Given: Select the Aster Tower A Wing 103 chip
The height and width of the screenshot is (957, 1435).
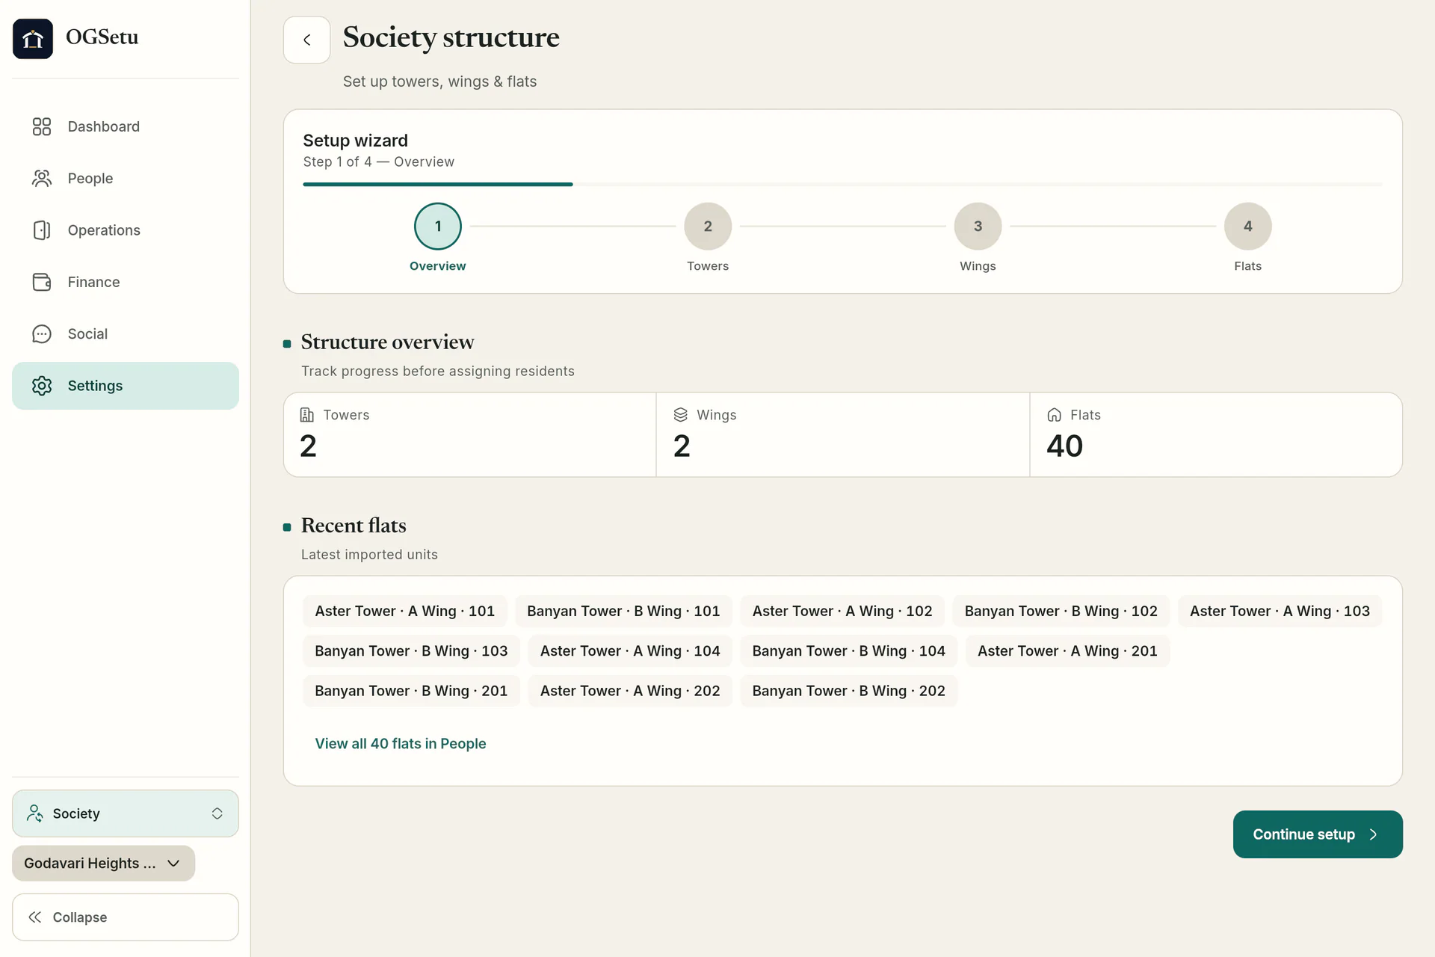Looking at the screenshot, I should point(1280,611).
